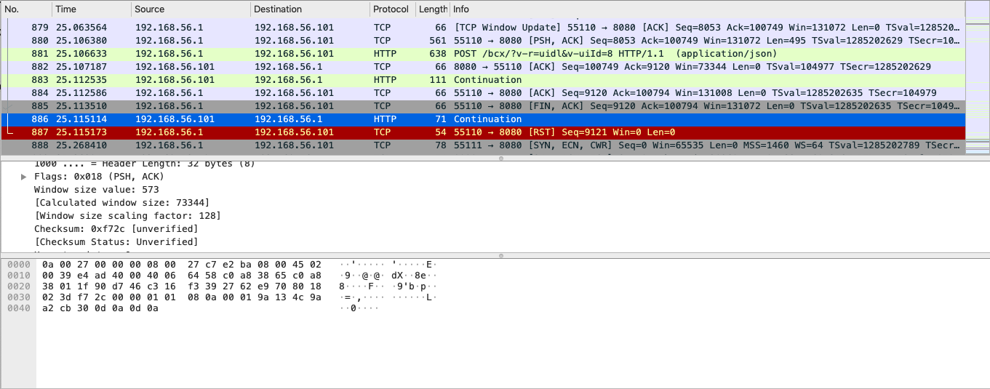Select packet 879 TCP Window Update row
The width and height of the screenshot is (990, 389).
click(483, 28)
